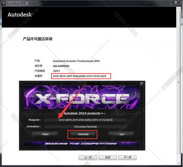Click the Activation label in X-Force
This screenshot has width=183, height=167.
(x=34, y=126)
